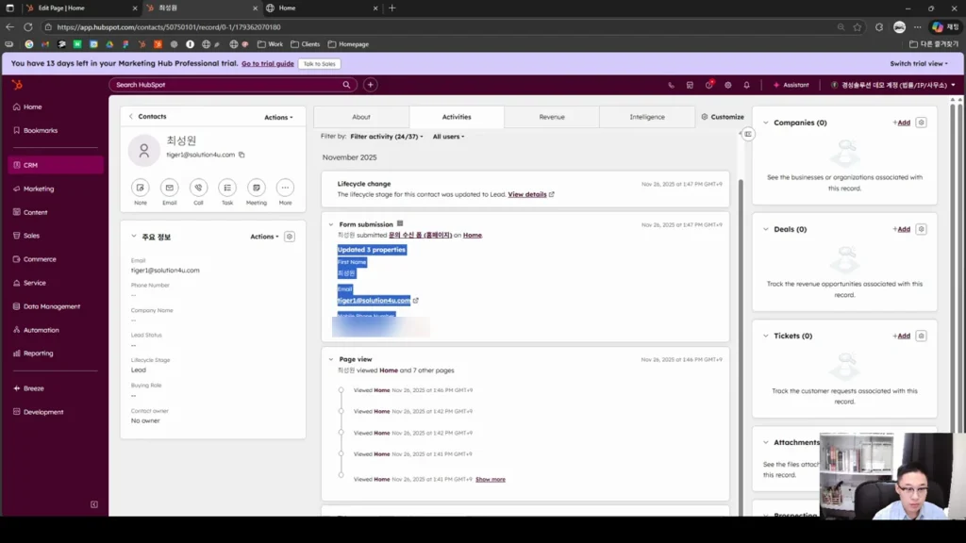Compose an Email to the contact
The image size is (966, 543).
click(x=170, y=188)
